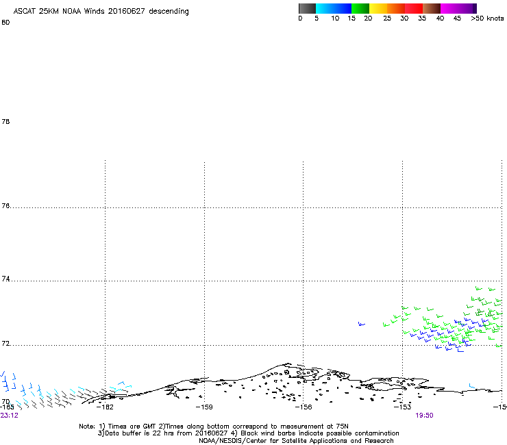This screenshot has height=445, width=507.
Task: Click the -156 longitude axis label
Action: point(304,407)
